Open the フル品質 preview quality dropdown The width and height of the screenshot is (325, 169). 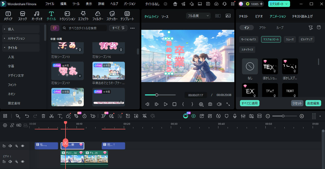click(198, 16)
